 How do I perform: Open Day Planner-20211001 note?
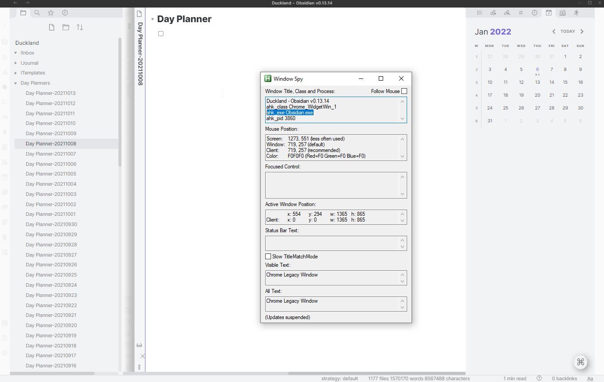51,214
